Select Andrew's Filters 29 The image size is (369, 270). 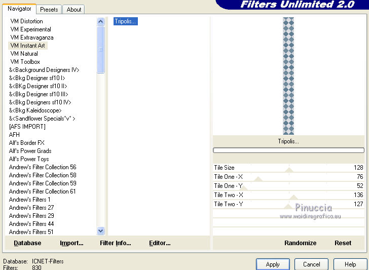(31, 216)
